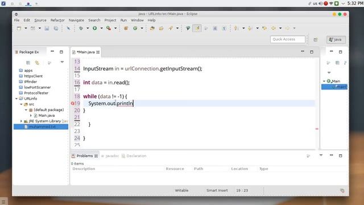
Task: Click the Open Type icon
Action: [x=152, y=28]
